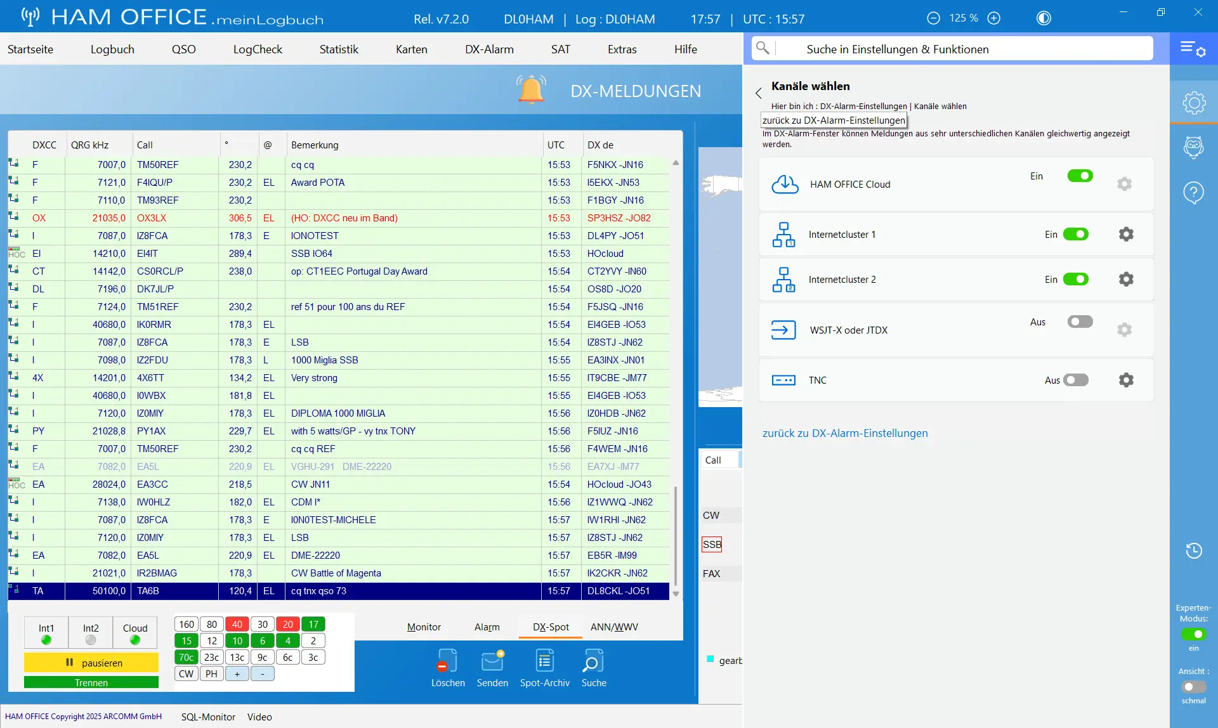Turn off HAM OFFICE Cloud toggle

(x=1080, y=176)
